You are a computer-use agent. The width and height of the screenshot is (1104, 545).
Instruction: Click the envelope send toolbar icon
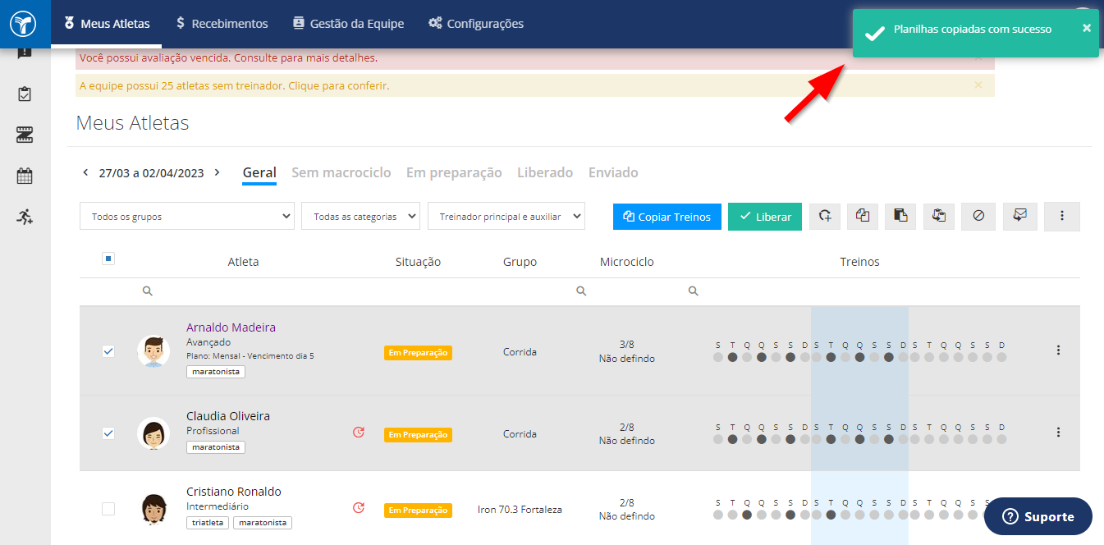1020,216
